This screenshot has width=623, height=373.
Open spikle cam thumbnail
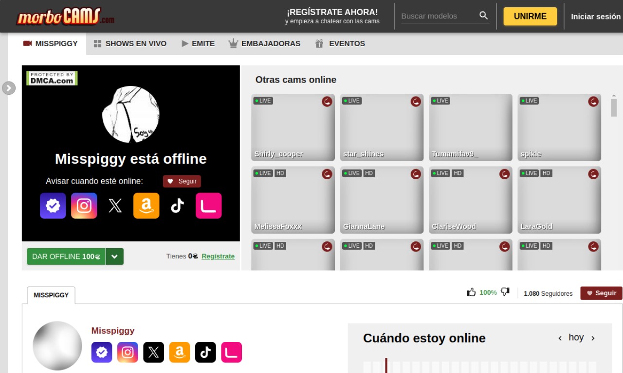559,127
